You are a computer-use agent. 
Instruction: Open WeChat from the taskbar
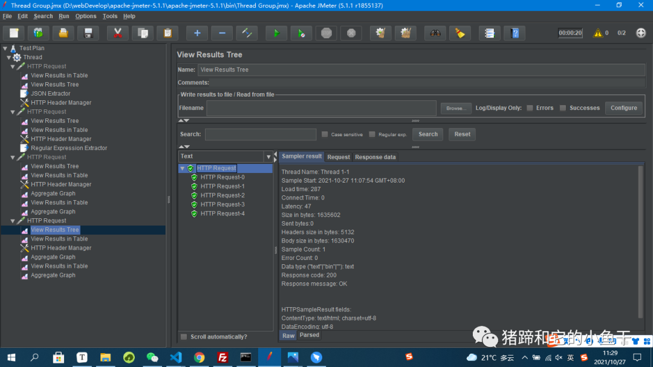tap(152, 357)
